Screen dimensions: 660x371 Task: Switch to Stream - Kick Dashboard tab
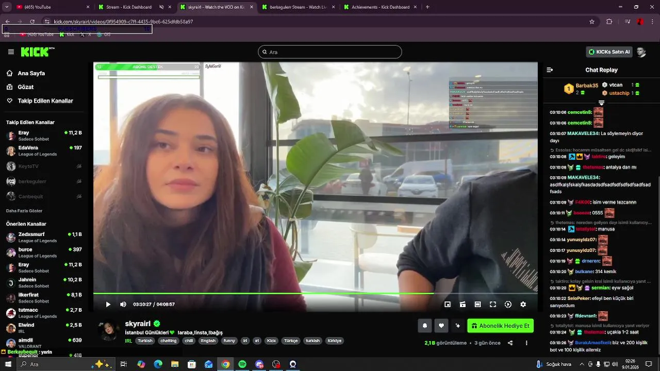coord(134,7)
